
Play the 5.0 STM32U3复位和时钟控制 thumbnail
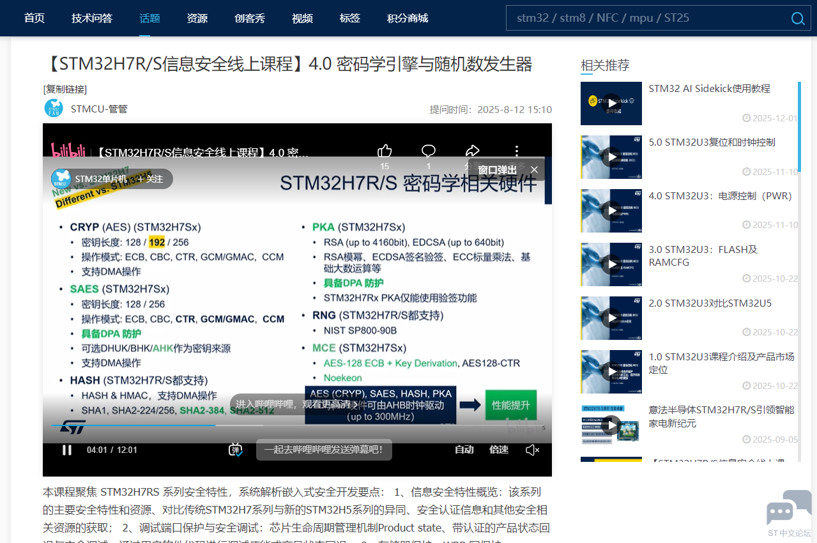[611, 157]
